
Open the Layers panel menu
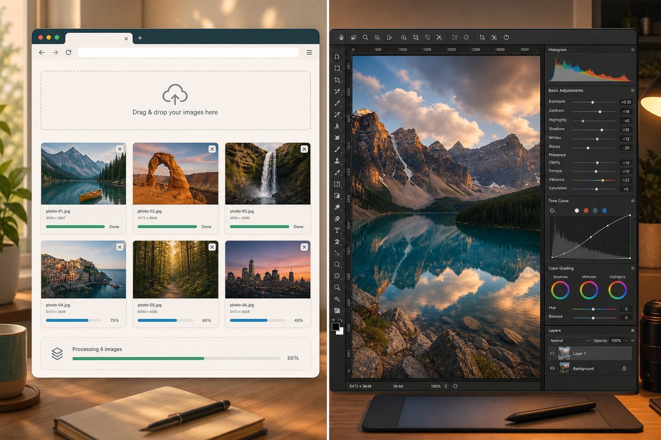coord(633,330)
